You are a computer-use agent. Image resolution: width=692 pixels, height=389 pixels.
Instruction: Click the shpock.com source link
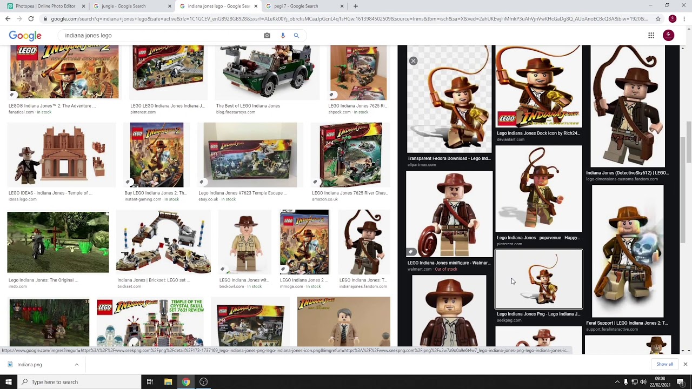tap(340, 112)
